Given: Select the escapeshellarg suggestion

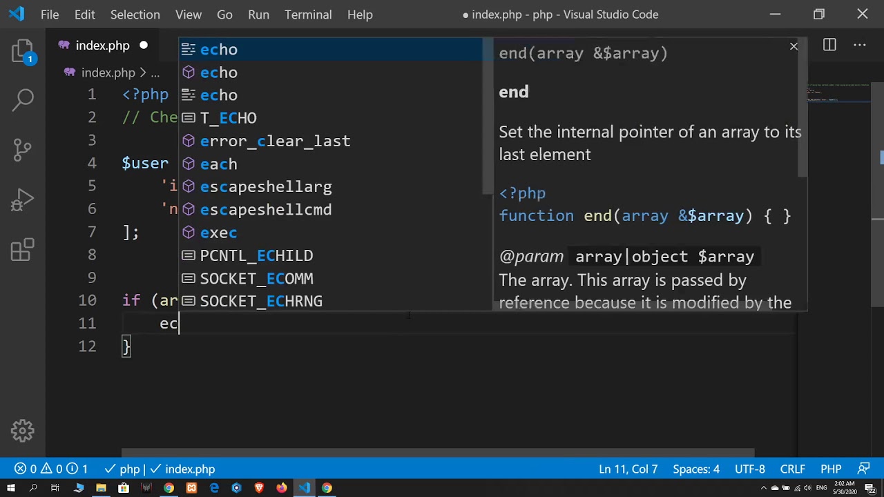Looking at the screenshot, I should pos(266,186).
